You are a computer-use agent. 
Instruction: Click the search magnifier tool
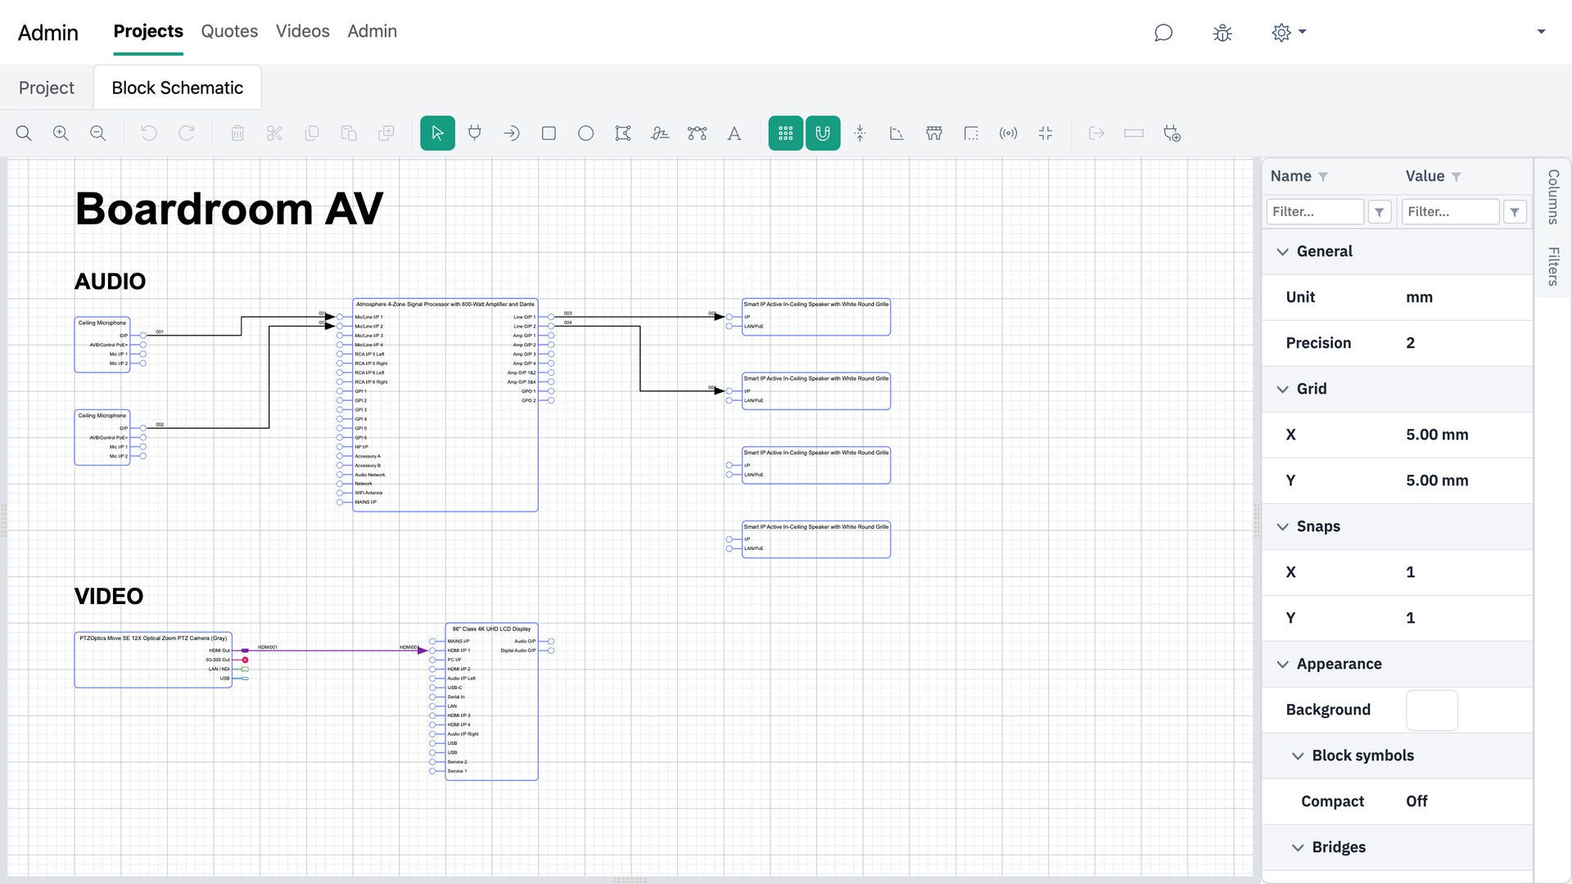coord(24,133)
